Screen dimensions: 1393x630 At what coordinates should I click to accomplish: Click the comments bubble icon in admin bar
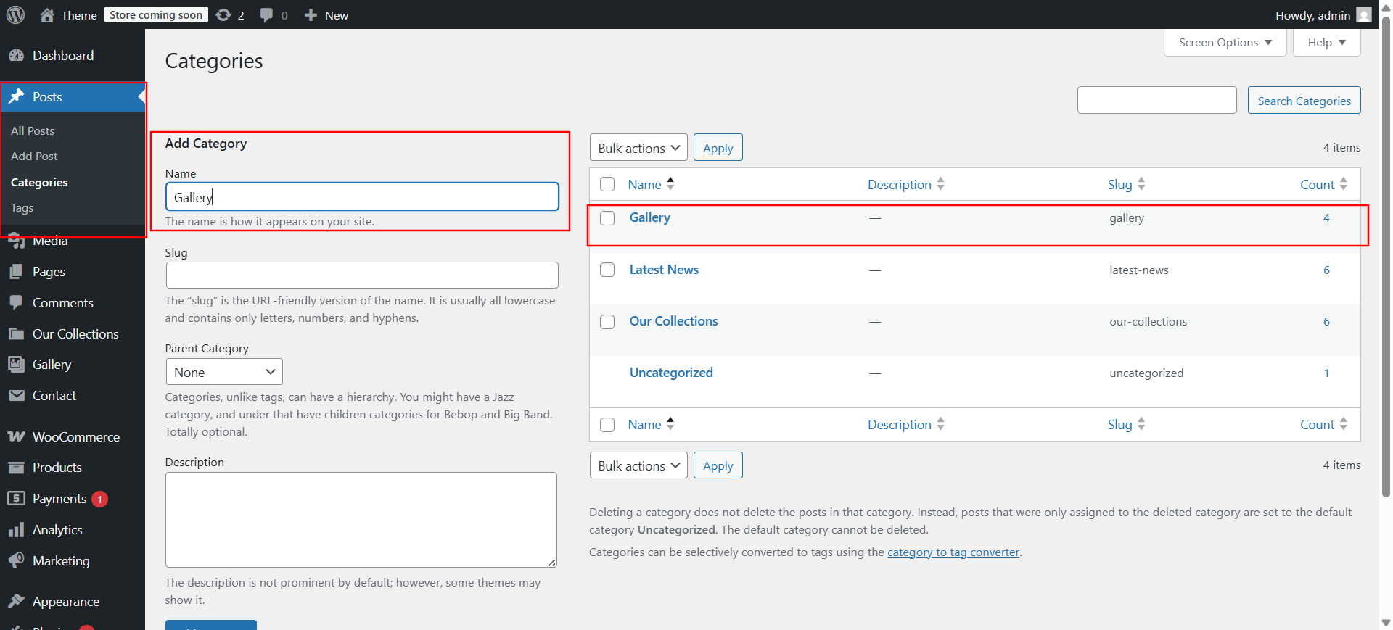pyautogui.click(x=266, y=15)
